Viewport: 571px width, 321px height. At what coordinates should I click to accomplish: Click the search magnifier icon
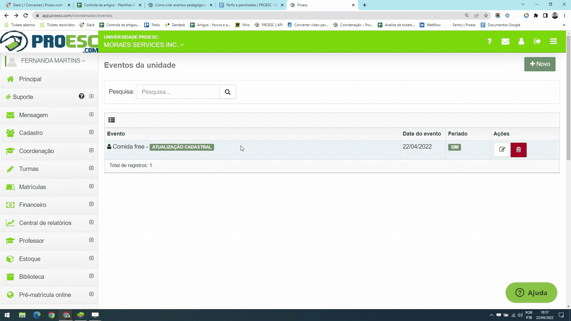click(228, 92)
